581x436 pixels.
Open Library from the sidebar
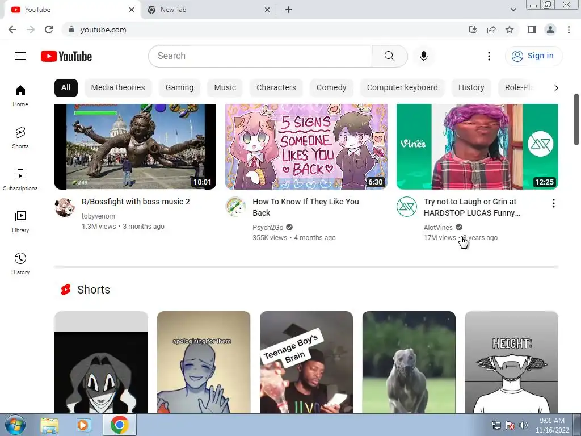[20, 222]
